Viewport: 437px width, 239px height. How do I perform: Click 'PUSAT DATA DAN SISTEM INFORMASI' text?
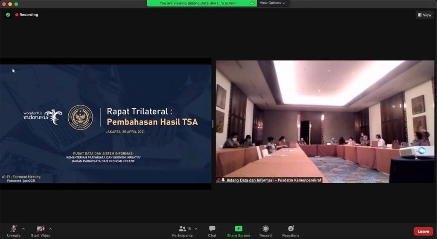[103, 153]
